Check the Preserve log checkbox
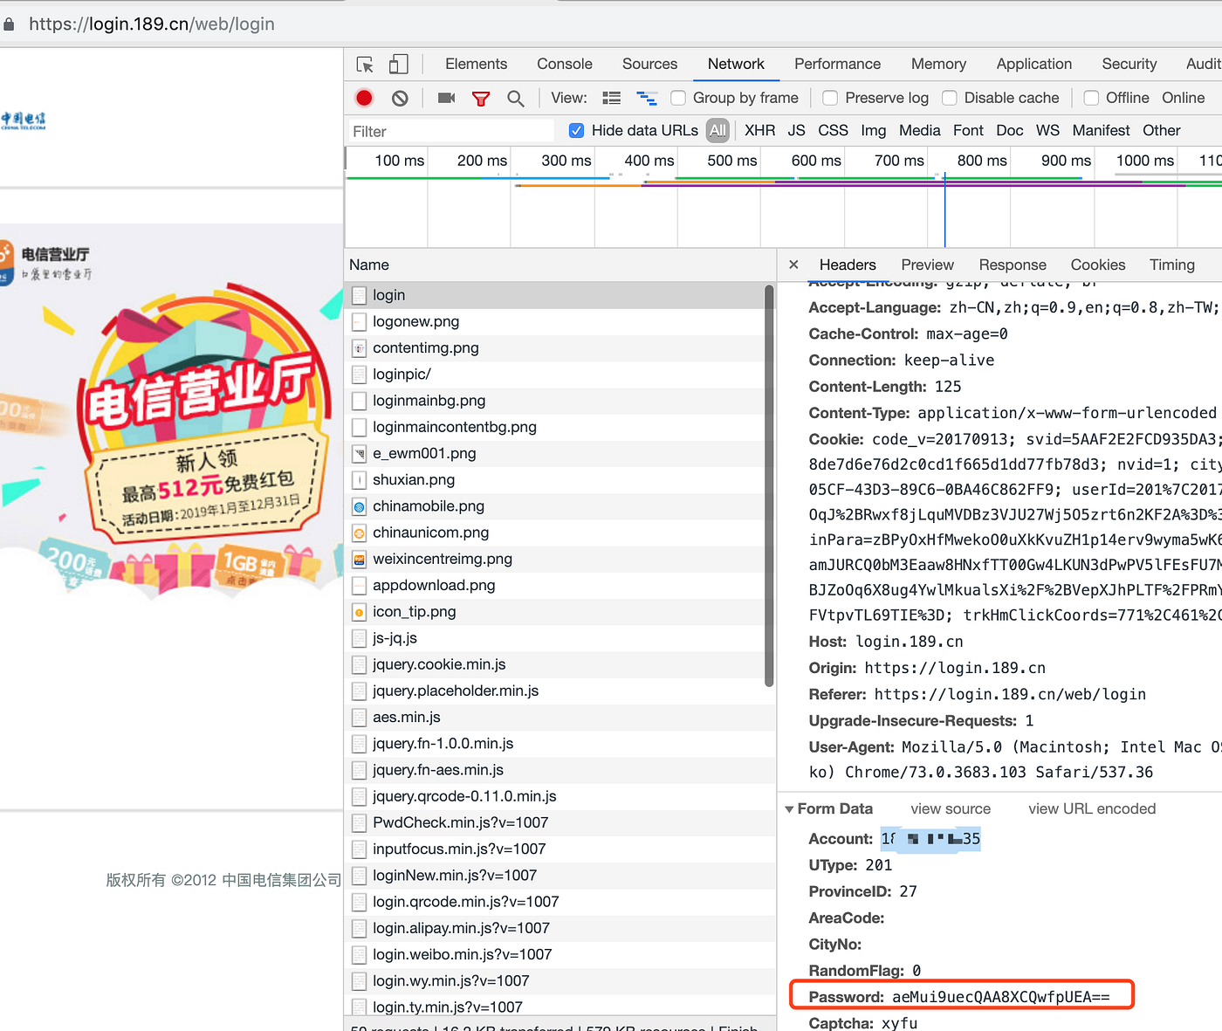The width and height of the screenshot is (1222, 1031). 830,98
